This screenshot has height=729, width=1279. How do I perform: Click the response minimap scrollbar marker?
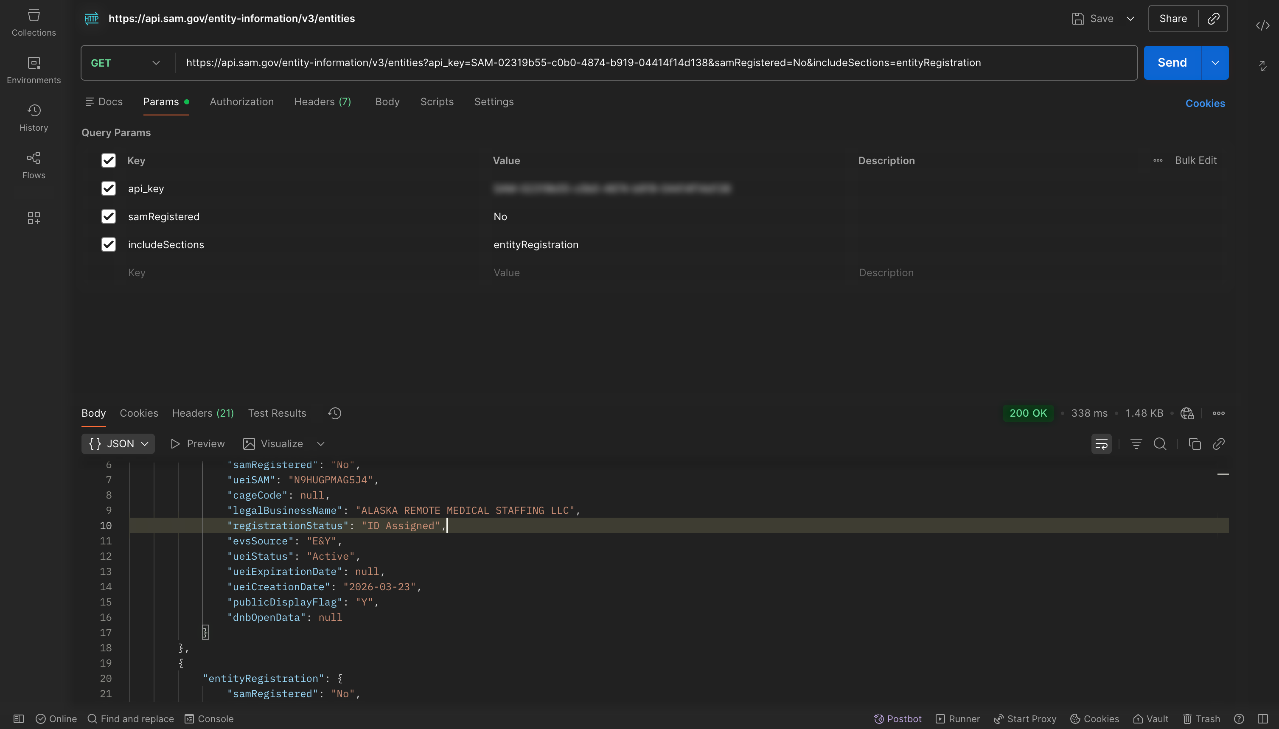point(1223,474)
